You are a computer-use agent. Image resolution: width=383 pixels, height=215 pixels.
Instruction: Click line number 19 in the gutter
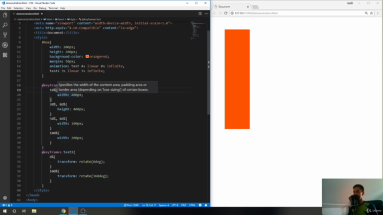click(x=19, y=90)
